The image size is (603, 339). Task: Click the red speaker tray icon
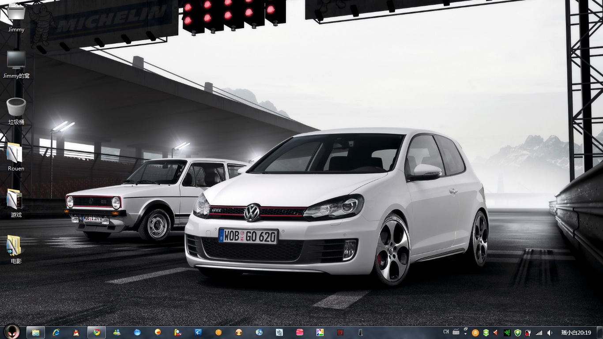496,333
